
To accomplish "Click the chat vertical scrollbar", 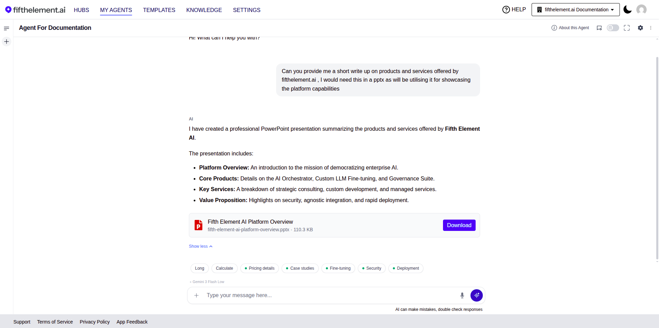I will pos(657,158).
